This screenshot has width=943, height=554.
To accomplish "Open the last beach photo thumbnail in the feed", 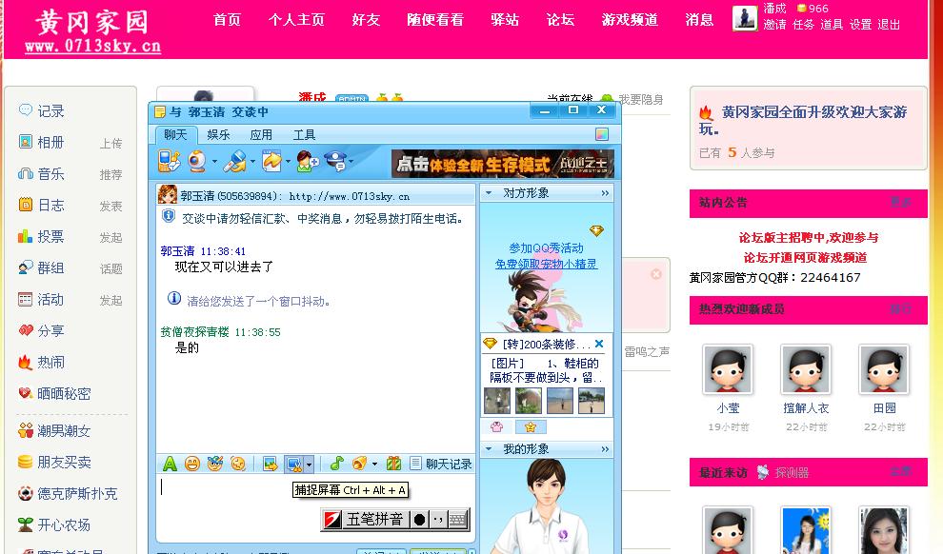I will [x=592, y=401].
